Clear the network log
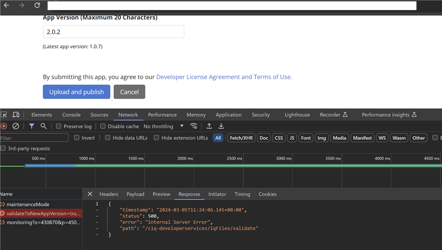The height and width of the screenshot is (250, 442). pos(16,126)
